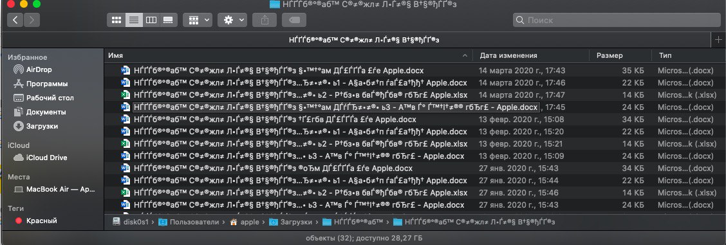Click Word icon of file dated 13 февр. 15:20

(125, 132)
